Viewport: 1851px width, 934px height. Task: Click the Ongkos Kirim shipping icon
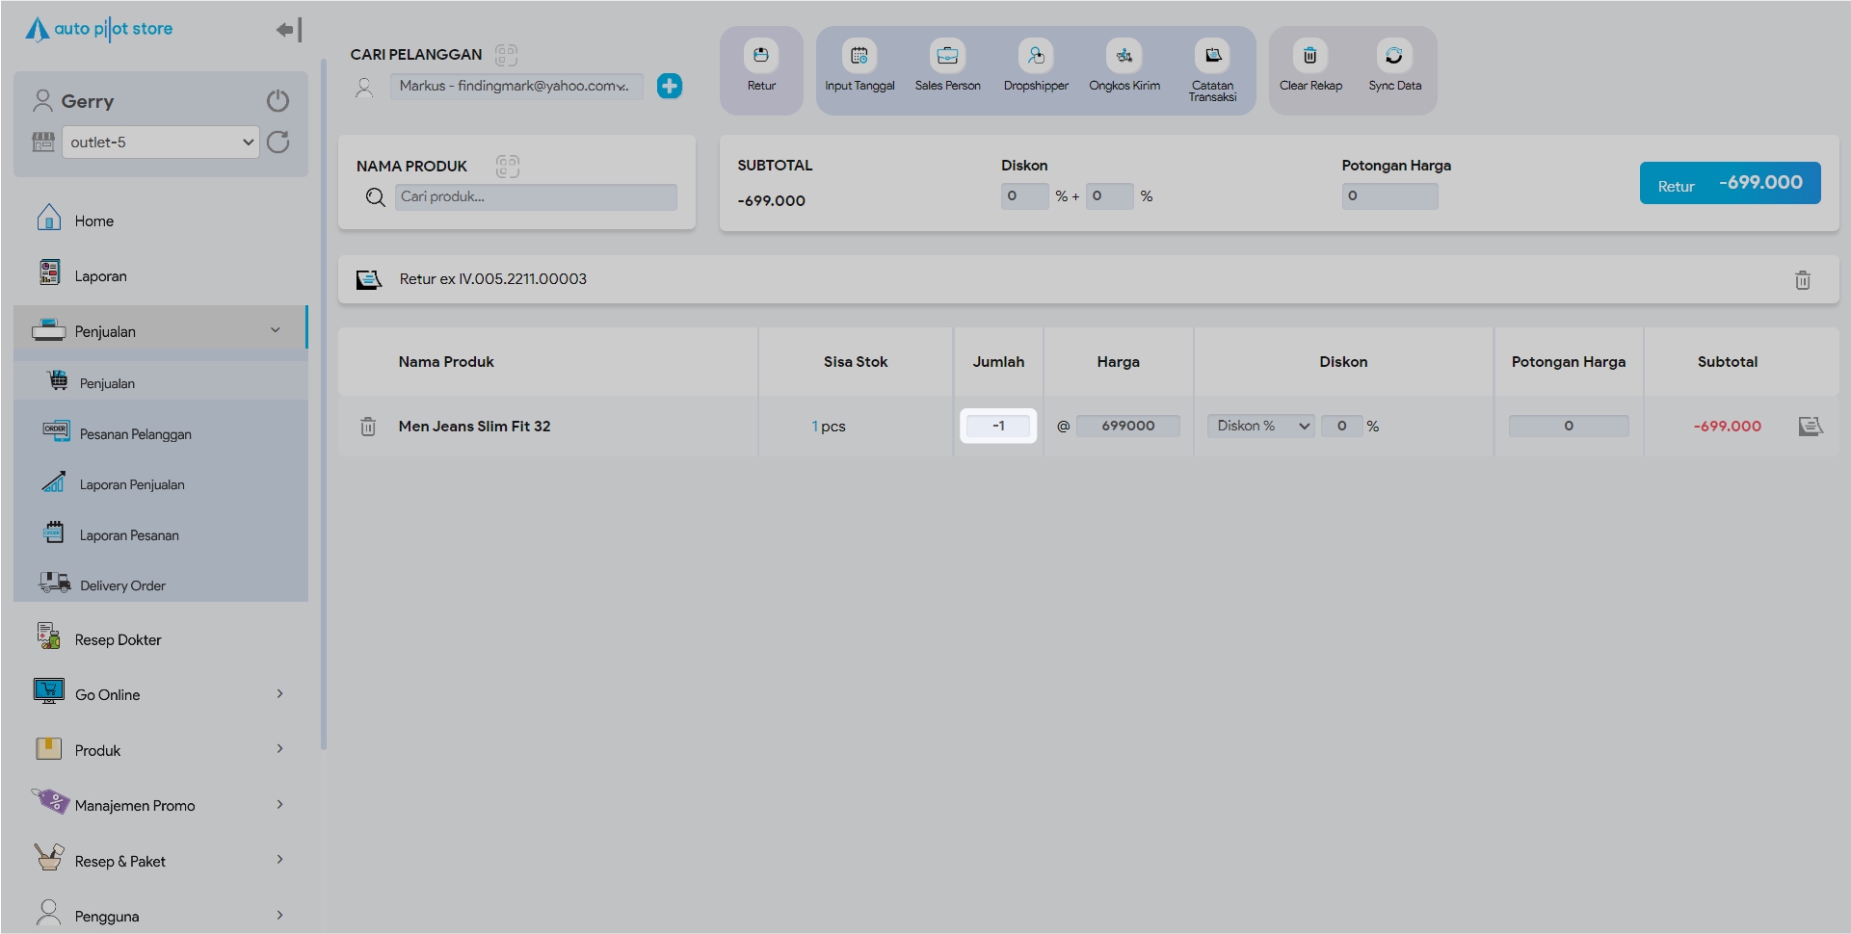pyautogui.click(x=1124, y=56)
